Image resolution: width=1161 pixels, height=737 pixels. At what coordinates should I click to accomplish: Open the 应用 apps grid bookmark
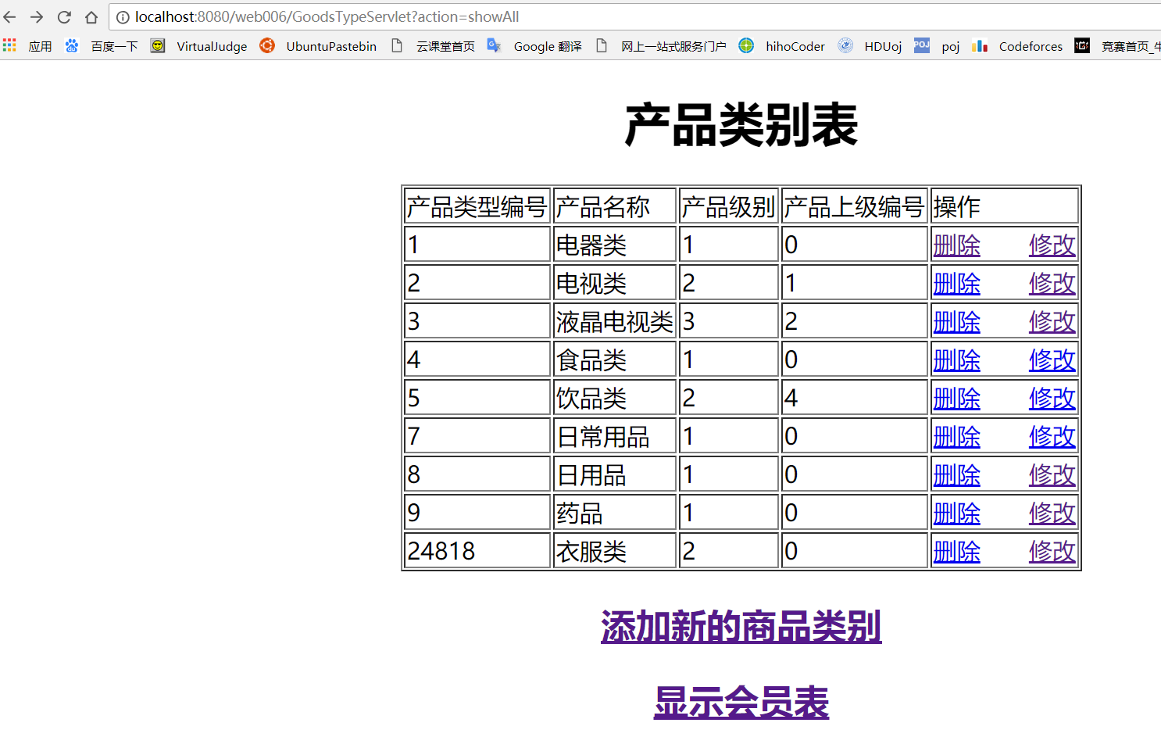coord(27,46)
